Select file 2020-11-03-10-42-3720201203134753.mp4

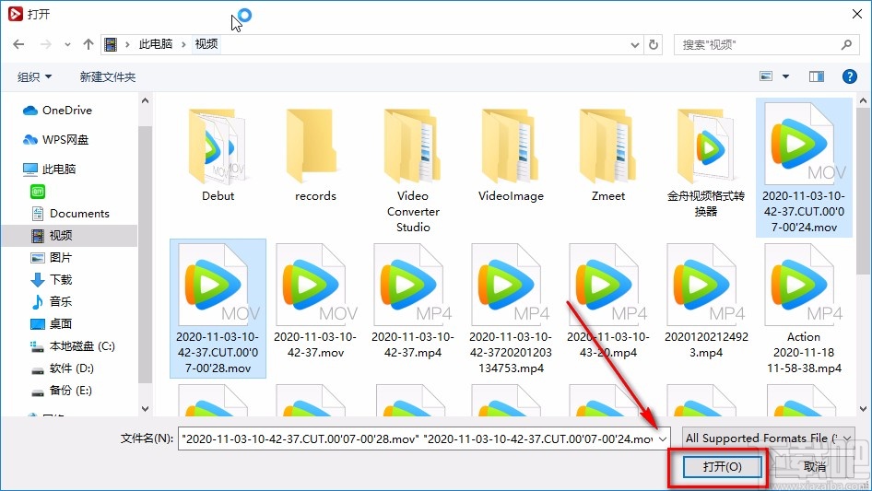coord(511,309)
